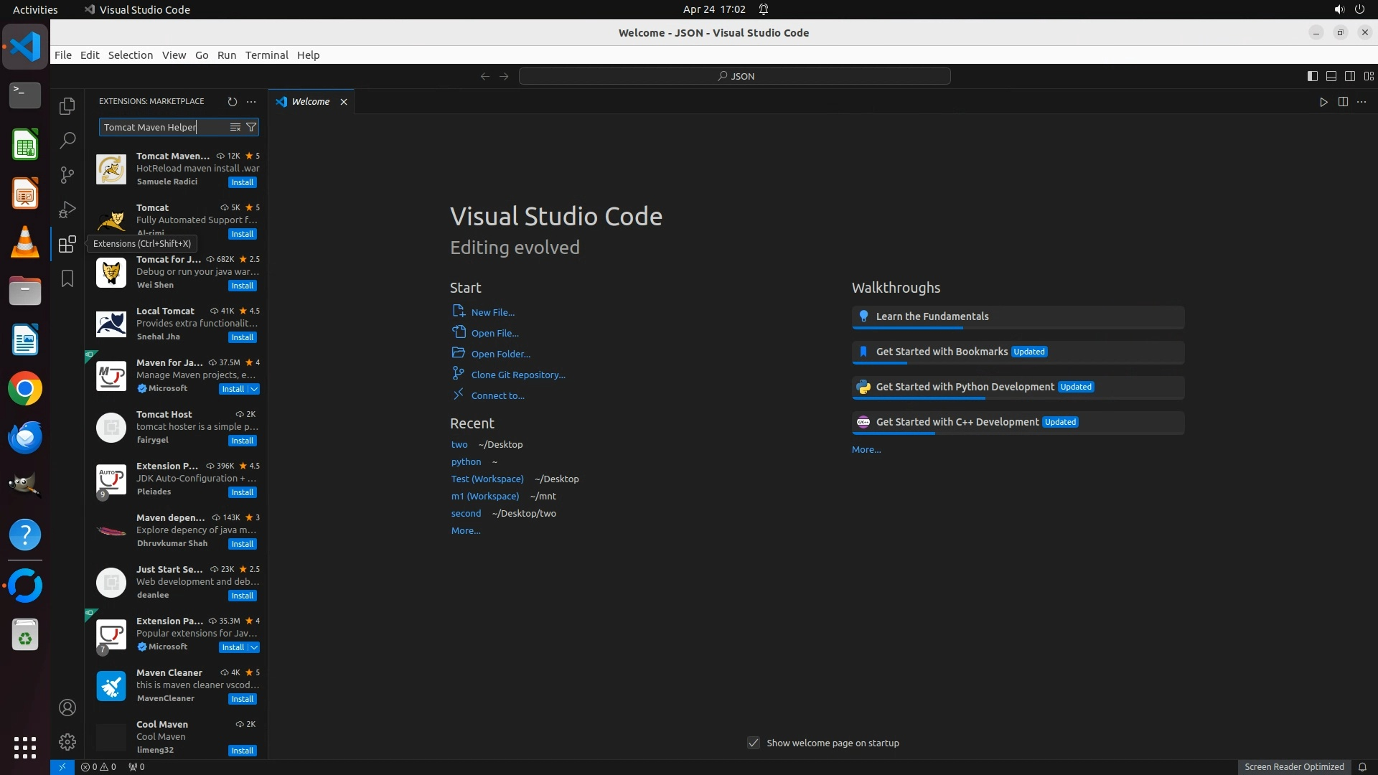Click the extensions search input field
Screen dimensions: 1378x775
(x=161, y=127)
